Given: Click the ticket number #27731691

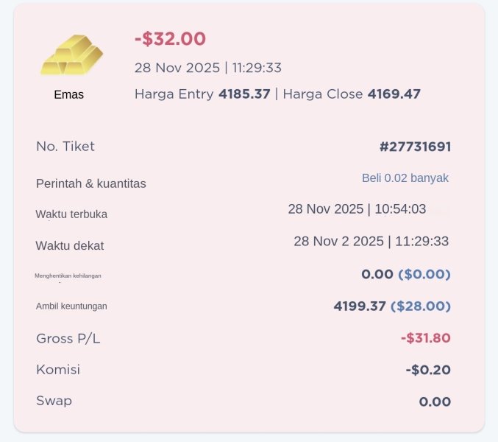Looking at the screenshot, I should [415, 147].
